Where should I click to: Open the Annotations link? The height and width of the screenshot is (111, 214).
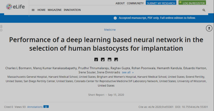tap(35, 107)
